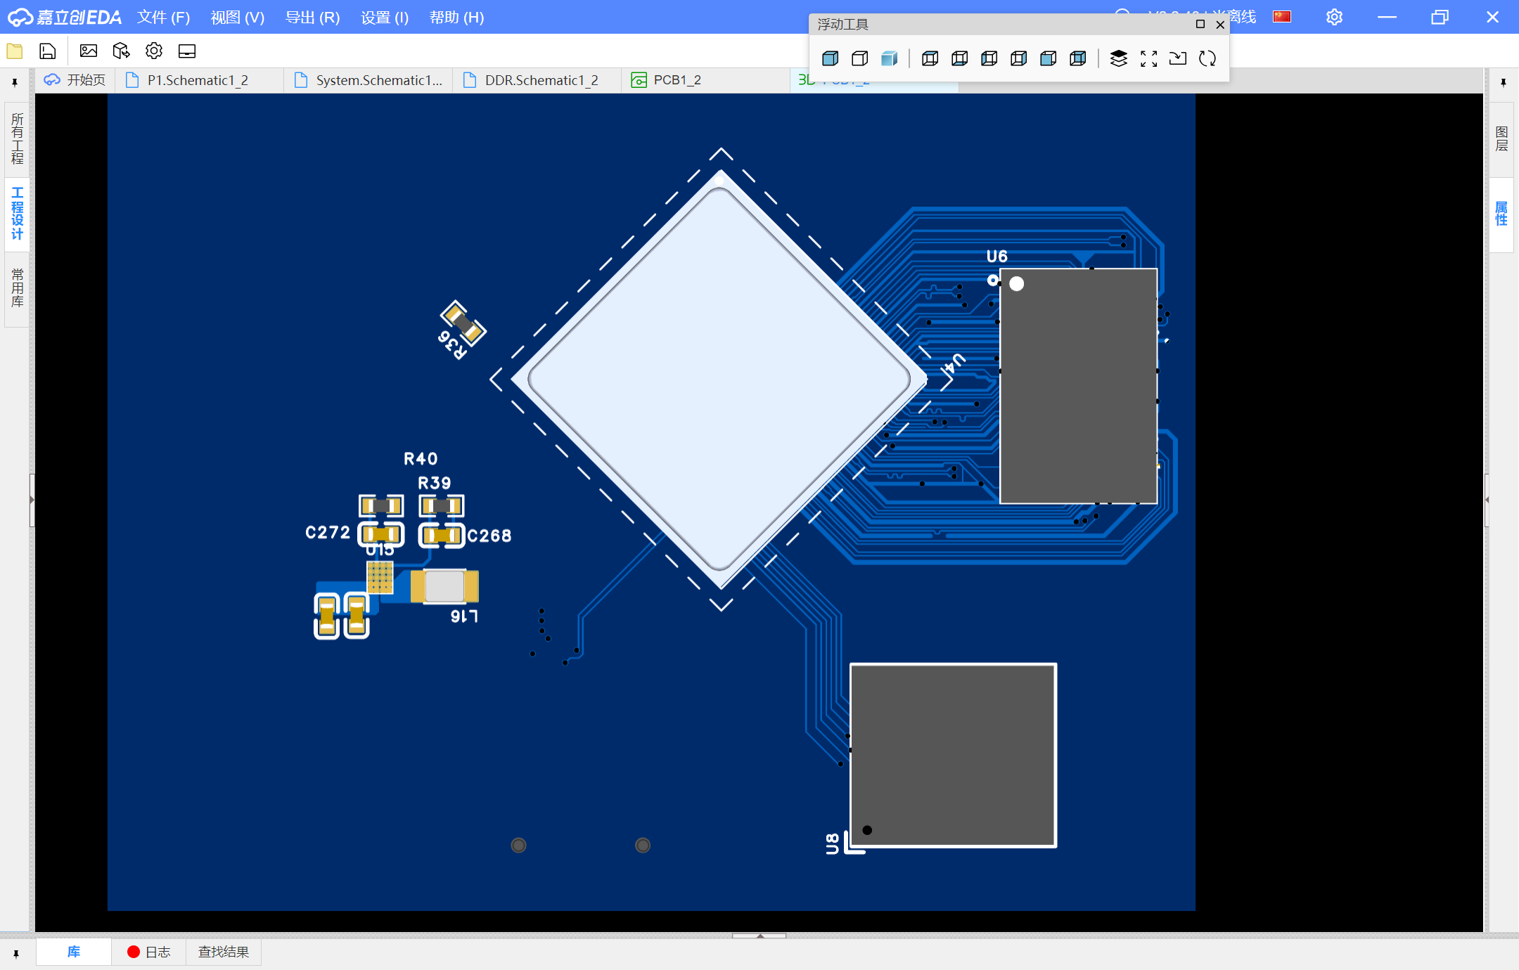Viewport: 1519px width, 970px height.
Task: Expand the left side panel handle
Action: point(32,500)
